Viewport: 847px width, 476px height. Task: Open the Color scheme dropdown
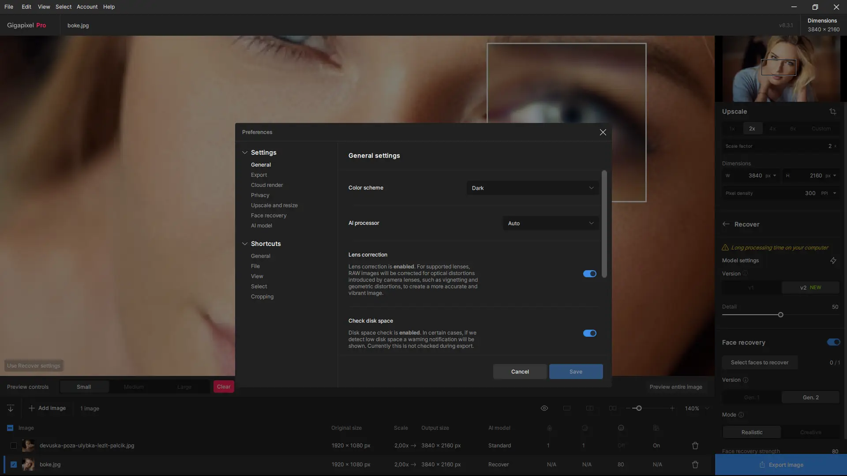532,188
